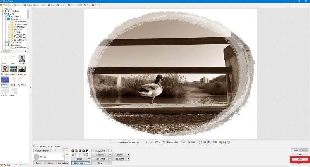The width and height of the screenshot is (310, 167).
Task: Click the Undo button
Action: (x=295, y=150)
